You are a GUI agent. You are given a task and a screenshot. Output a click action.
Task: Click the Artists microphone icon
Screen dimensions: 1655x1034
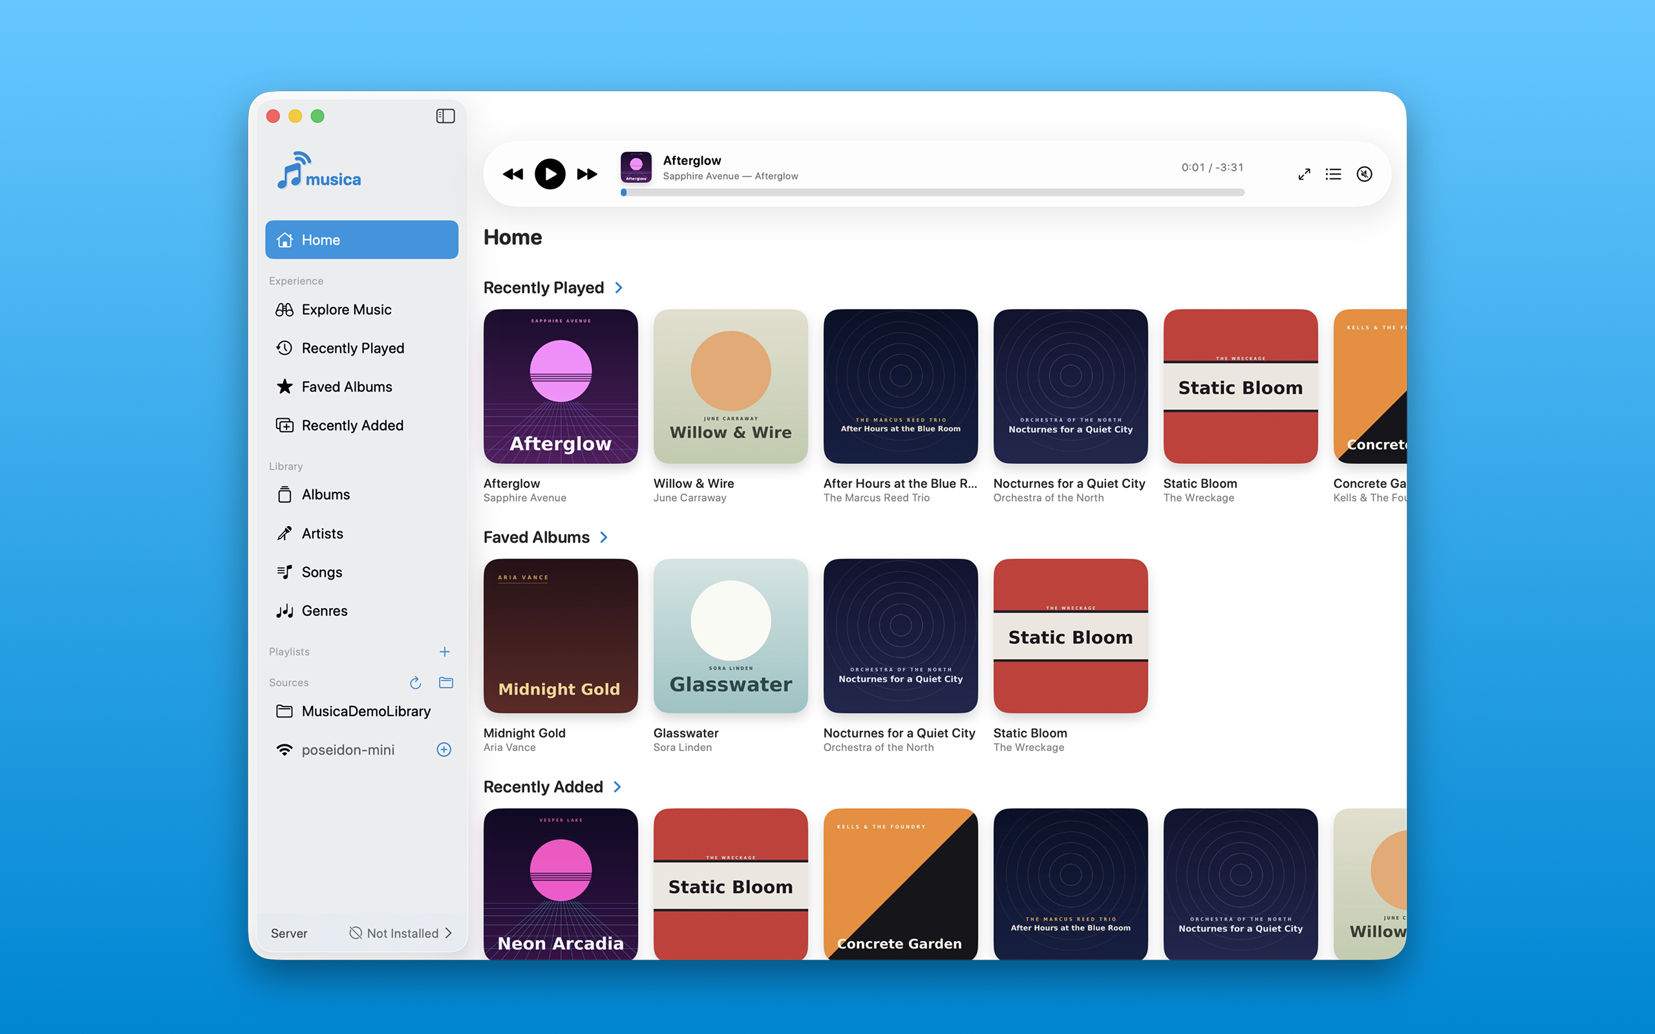coord(284,533)
